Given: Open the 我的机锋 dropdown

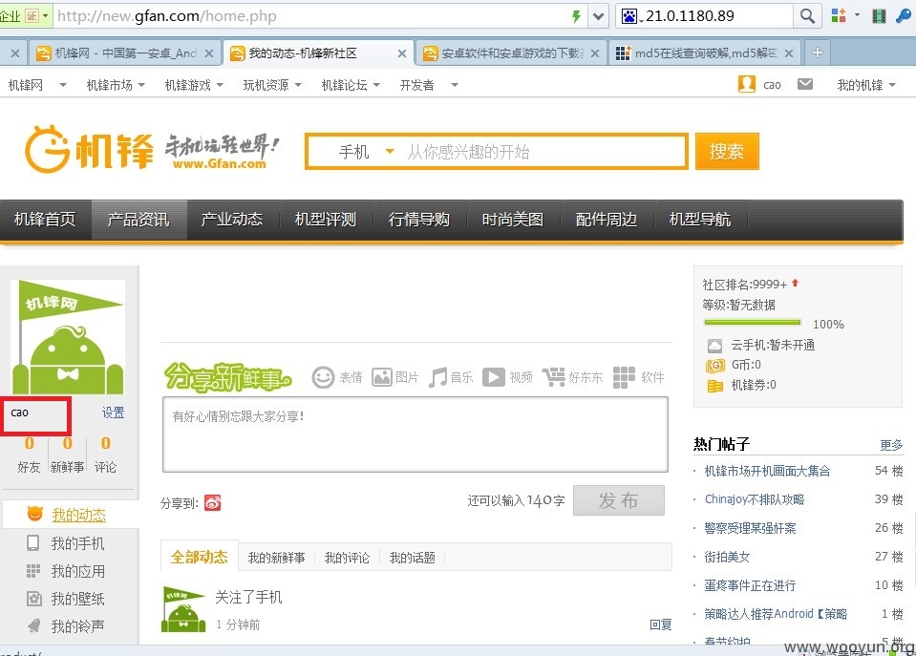Looking at the screenshot, I should pyautogui.click(x=866, y=85).
